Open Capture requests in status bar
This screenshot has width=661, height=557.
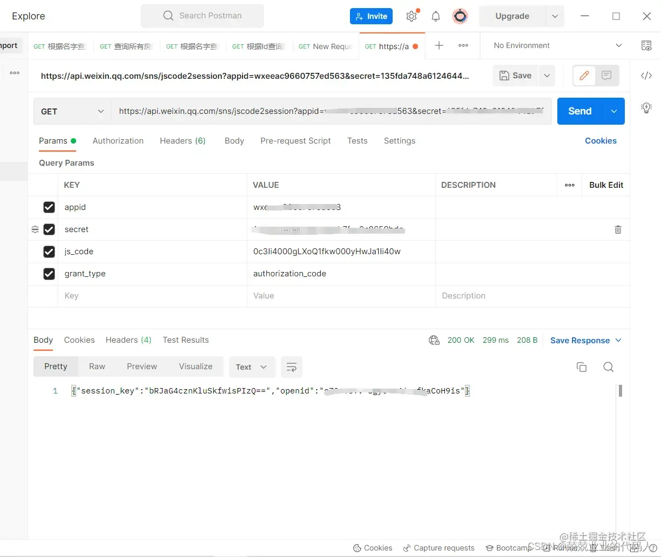[x=439, y=548]
